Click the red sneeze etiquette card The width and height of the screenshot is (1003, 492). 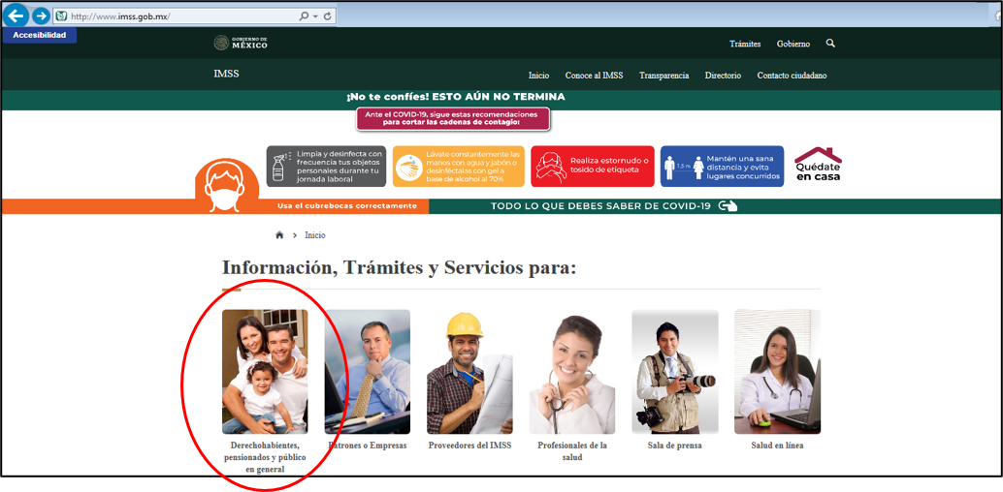pos(593,167)
